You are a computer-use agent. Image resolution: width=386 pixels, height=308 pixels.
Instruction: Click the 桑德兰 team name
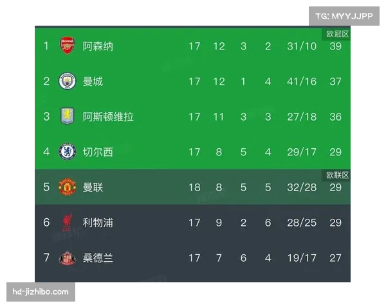click(x=98, y=258)
